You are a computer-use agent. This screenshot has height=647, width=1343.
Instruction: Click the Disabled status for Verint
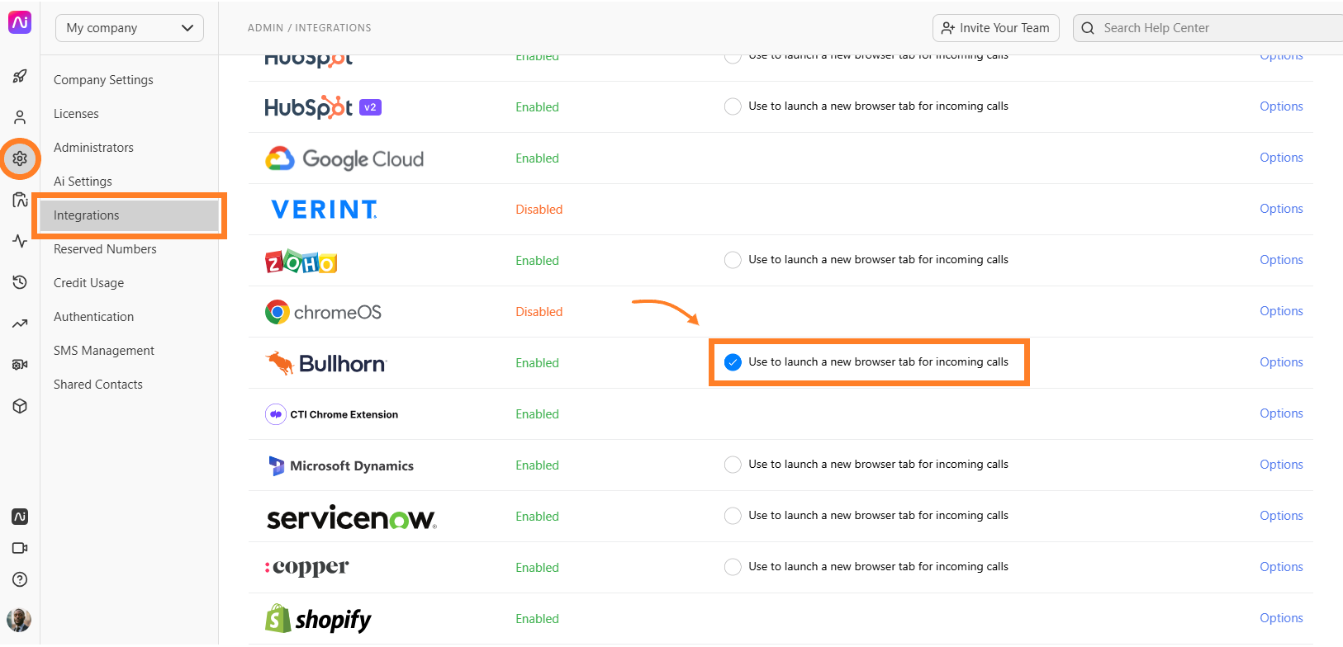point(539,210)
